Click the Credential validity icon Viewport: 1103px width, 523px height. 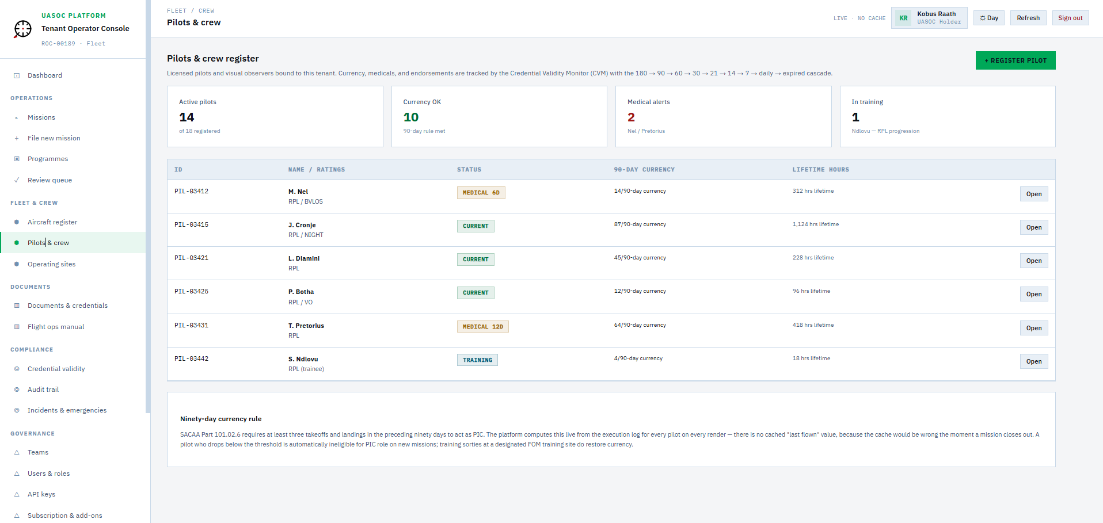point(17,369)
